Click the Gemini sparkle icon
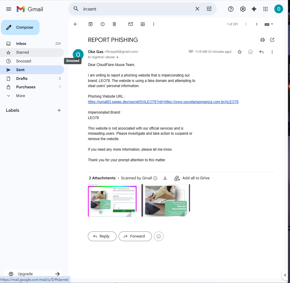Image resolution: width=290 pixels, height=283 pixels. (254, 9)
